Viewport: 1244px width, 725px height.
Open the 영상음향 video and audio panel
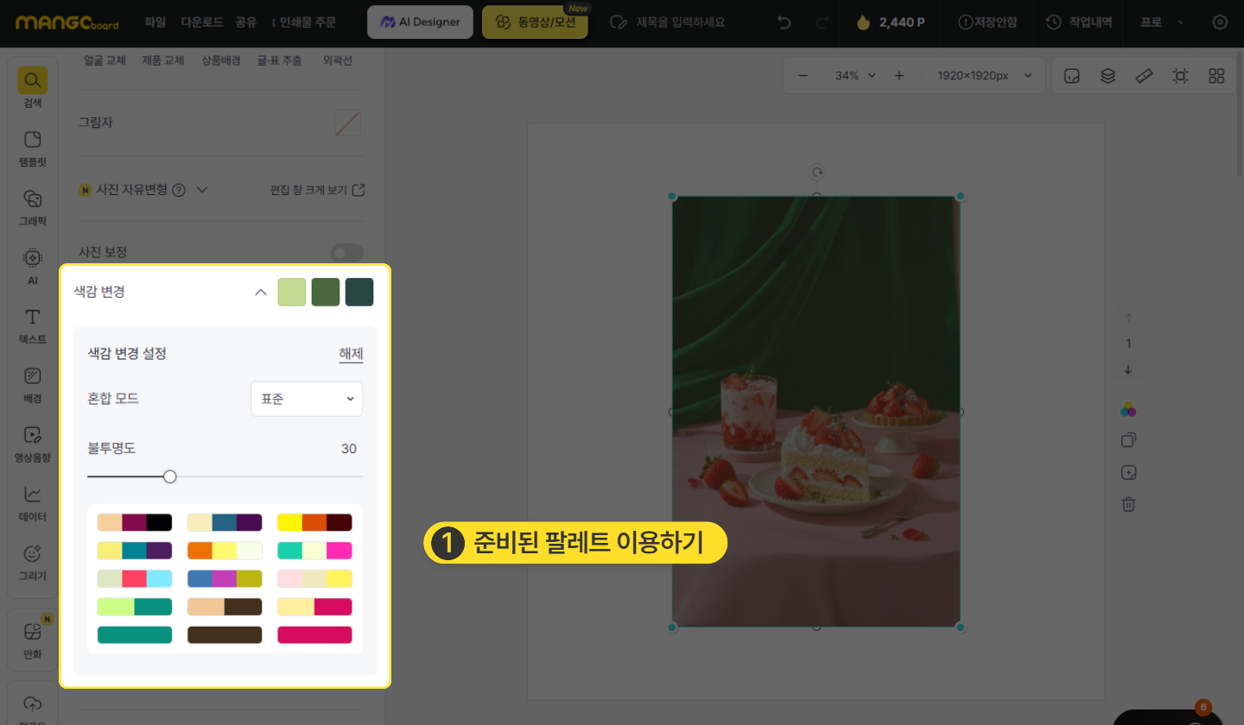tap(33, 444)
